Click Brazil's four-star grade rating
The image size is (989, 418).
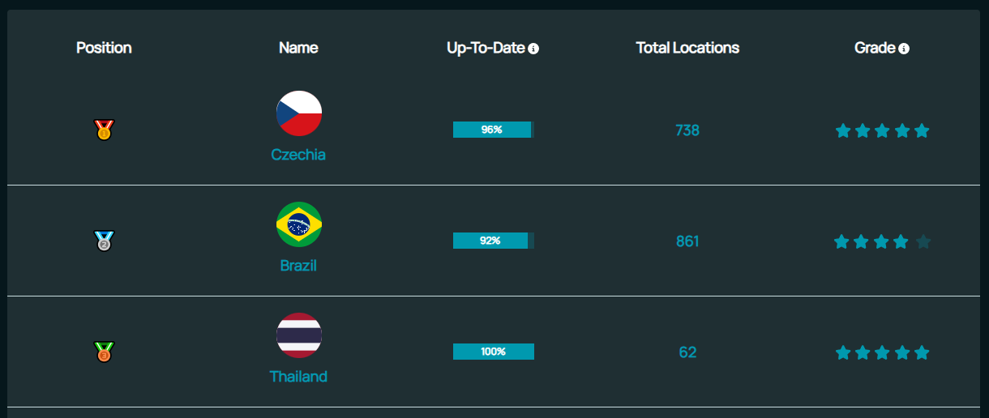click(x=882, y=241)
